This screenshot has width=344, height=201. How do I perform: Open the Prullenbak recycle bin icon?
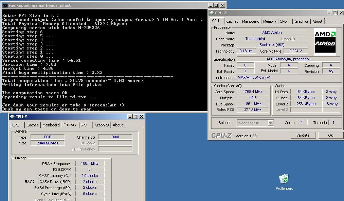(284, 182)
